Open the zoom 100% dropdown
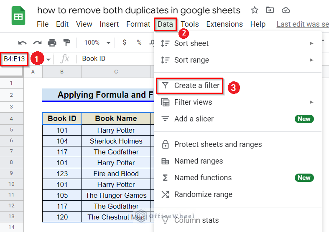 coord(97,43)
